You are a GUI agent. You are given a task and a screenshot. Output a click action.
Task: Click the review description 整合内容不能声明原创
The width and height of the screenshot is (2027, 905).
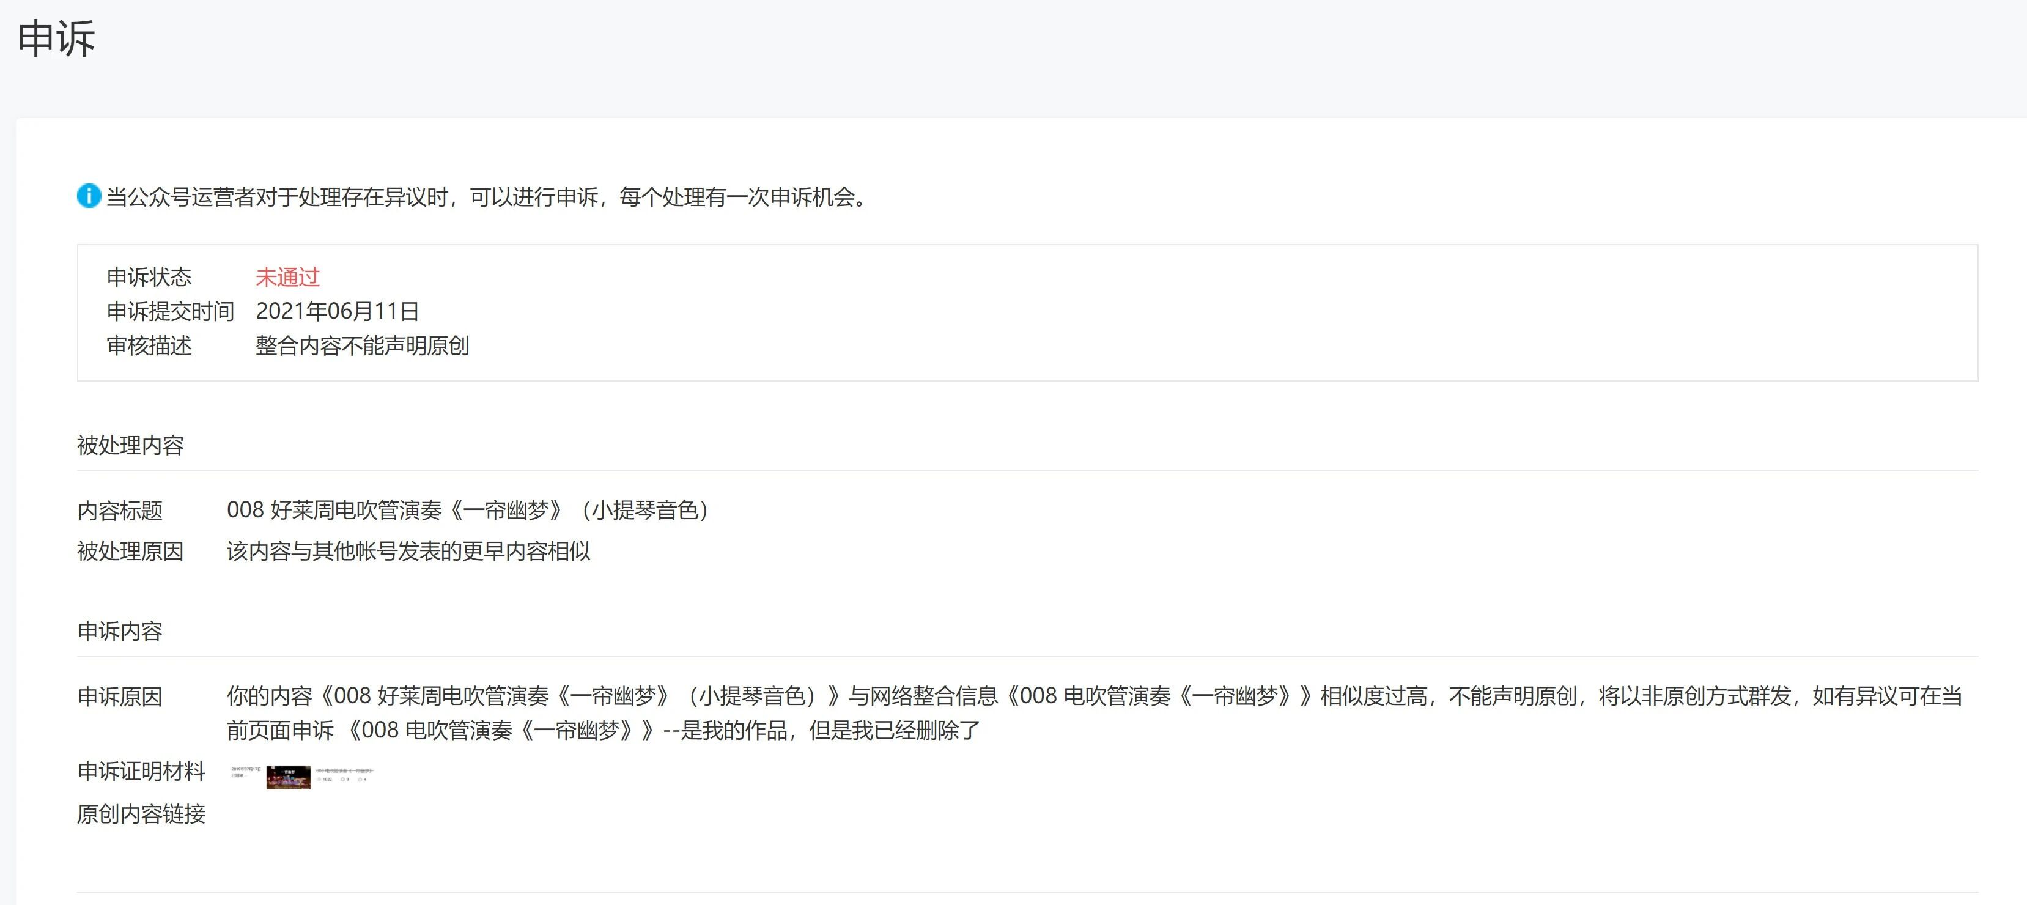pyautogui.click(x=362, y=345)
